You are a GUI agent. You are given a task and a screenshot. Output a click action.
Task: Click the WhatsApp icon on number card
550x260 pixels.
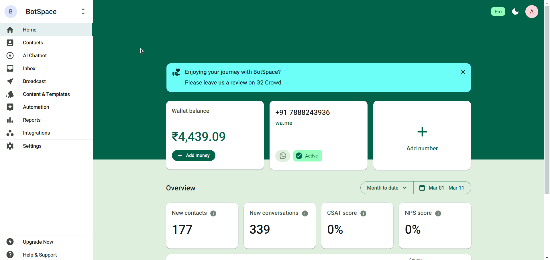[x=283, y=156]
